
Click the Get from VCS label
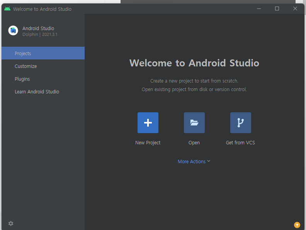pyautogui.click(x=240, y=143)
